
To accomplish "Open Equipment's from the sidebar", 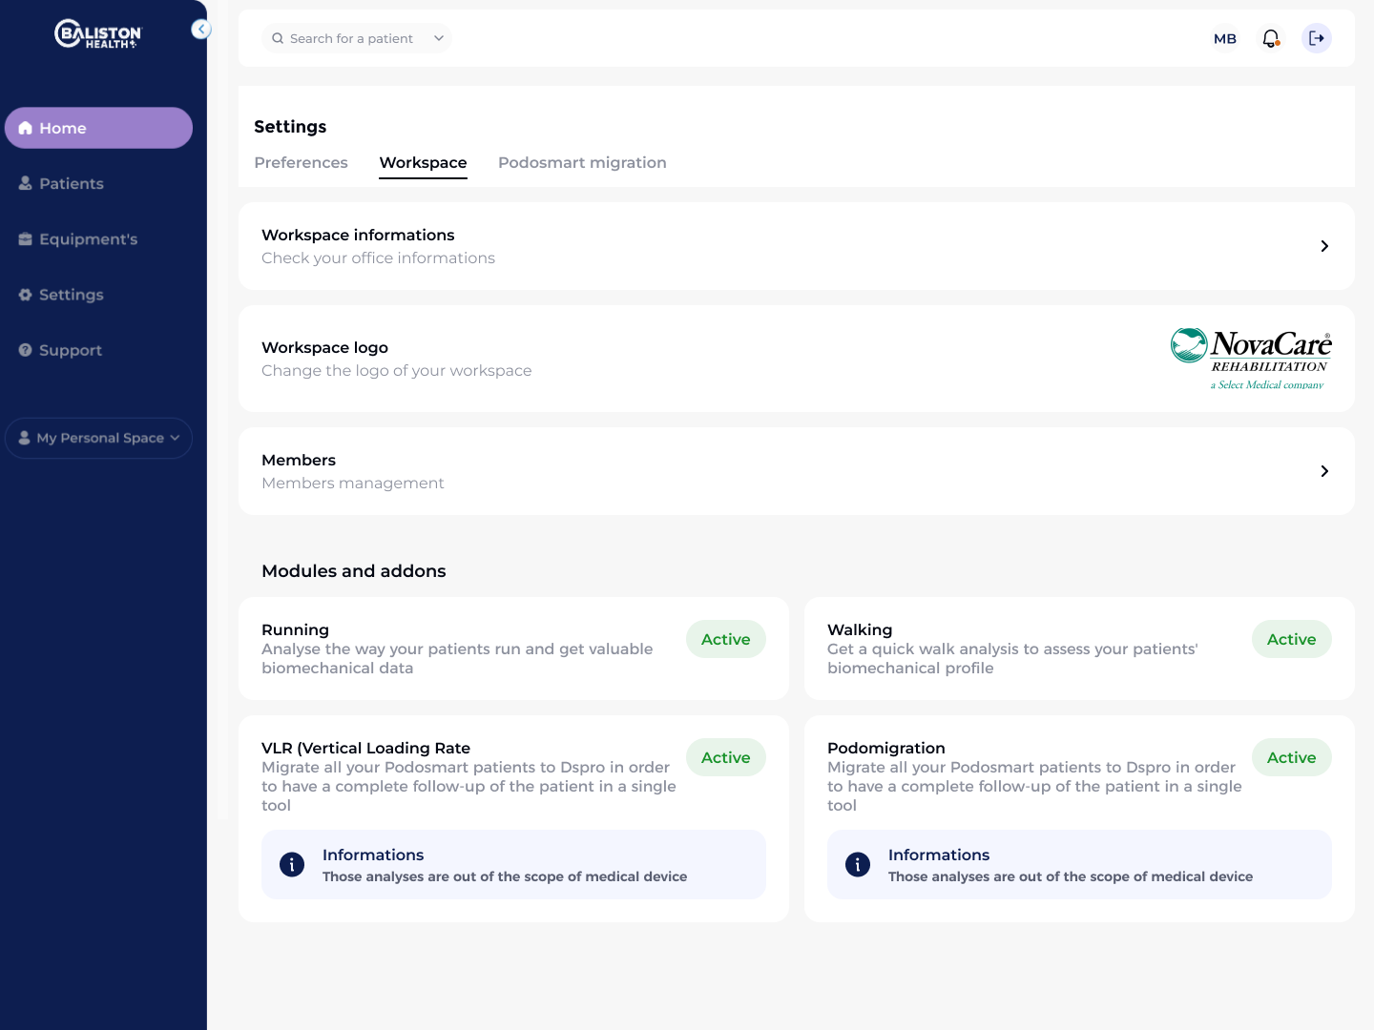I will coord(88,239).
